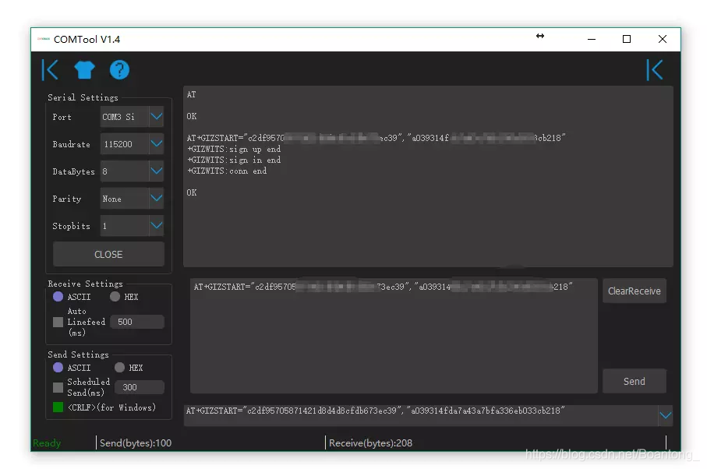Click the Stopbits 1 combo box
The height and width of the screenshot is (469, 707).
pos(132,226)
